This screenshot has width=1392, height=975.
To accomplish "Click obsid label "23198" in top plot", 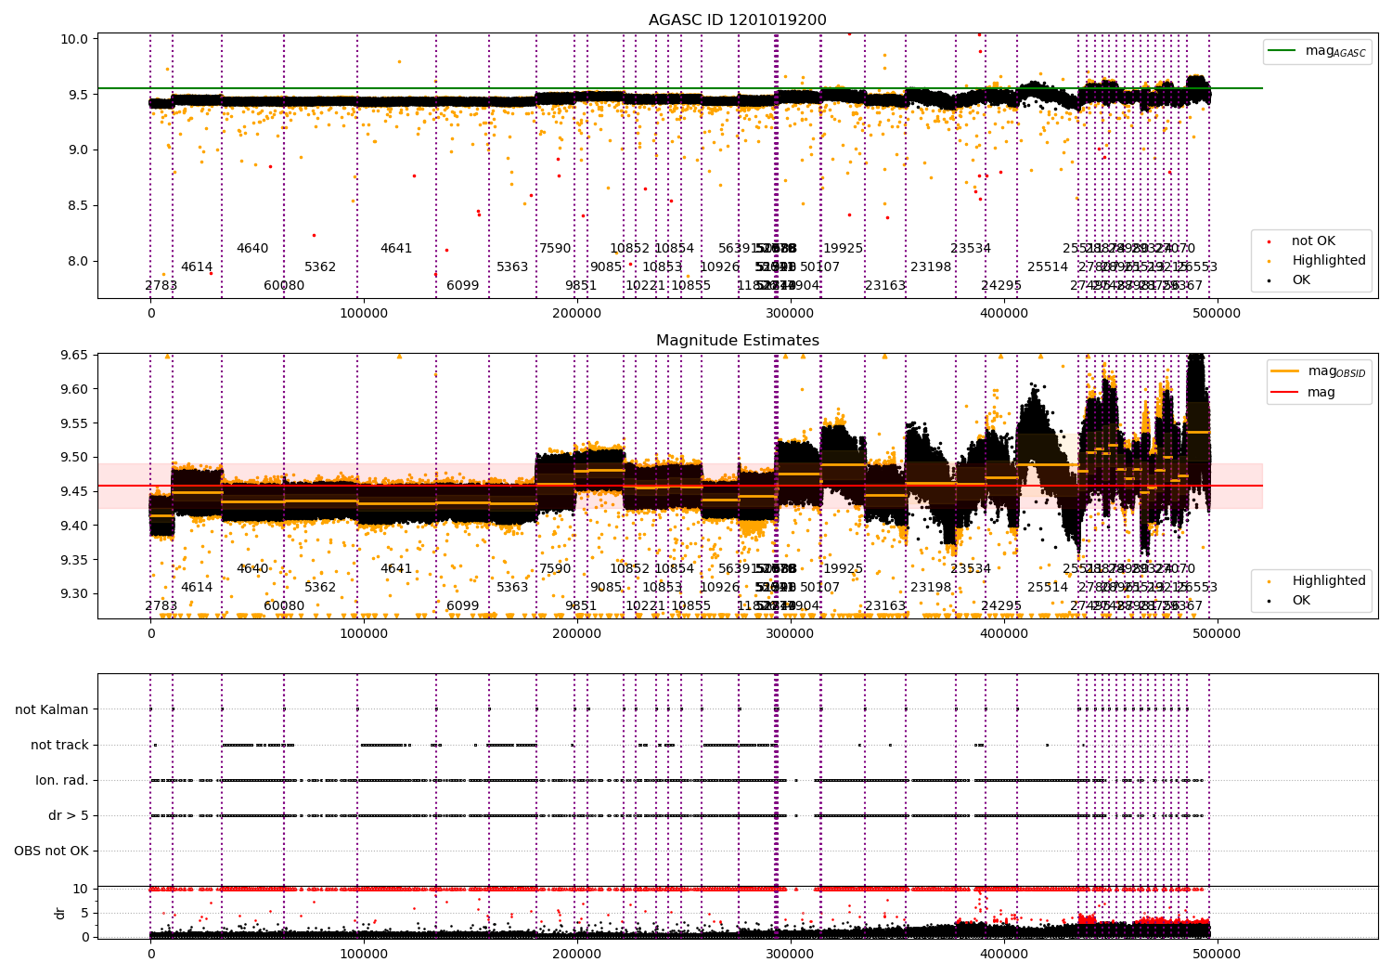I will [931, 267].
